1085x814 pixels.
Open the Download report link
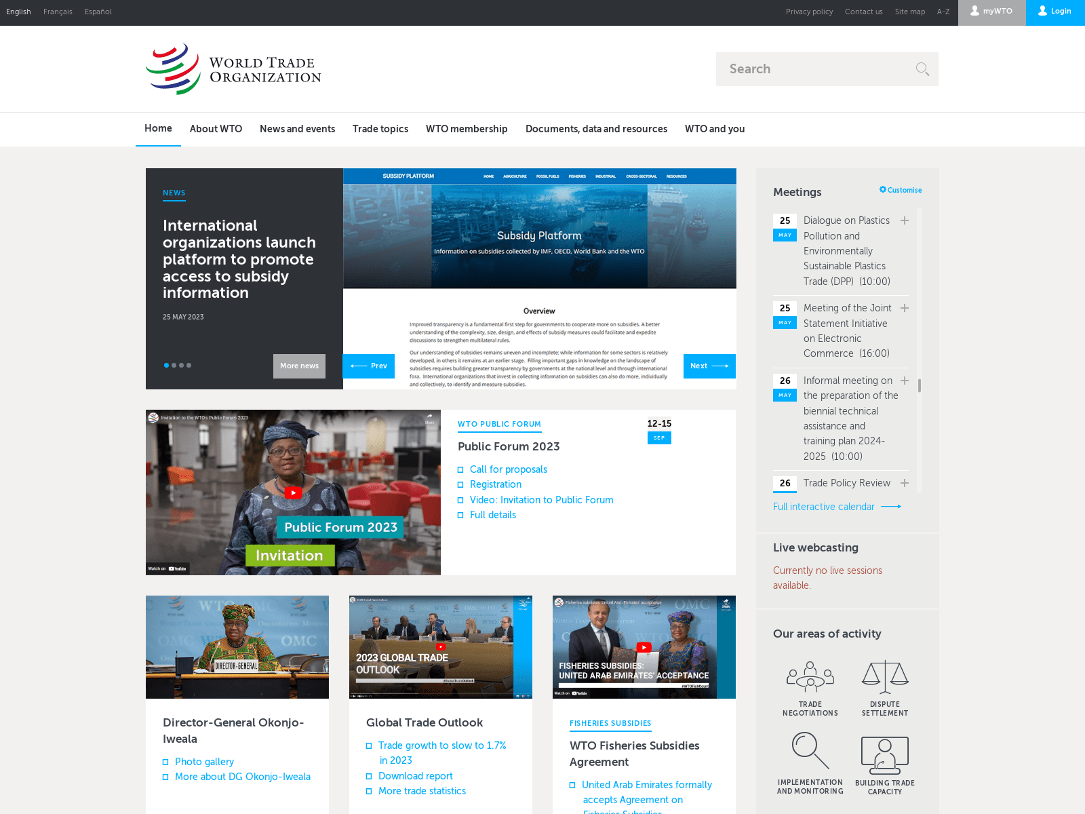coord(416,776)
